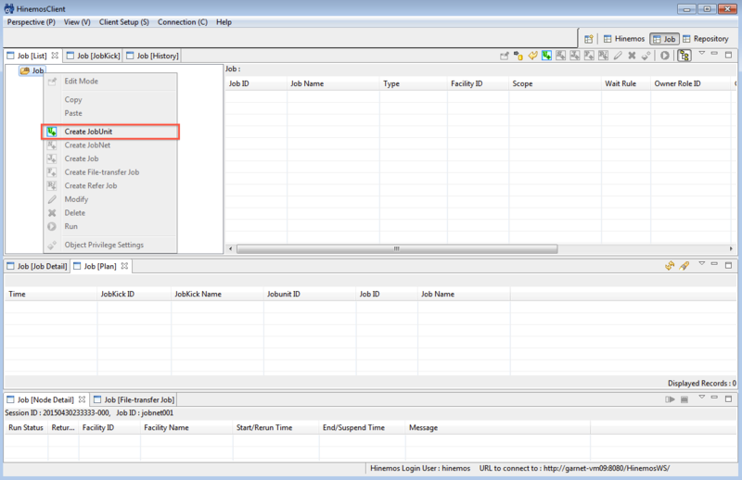The width and height of the screenshot is (742, 480).
Task: Select the Job [Plan] tab
Action: point(100,266)
